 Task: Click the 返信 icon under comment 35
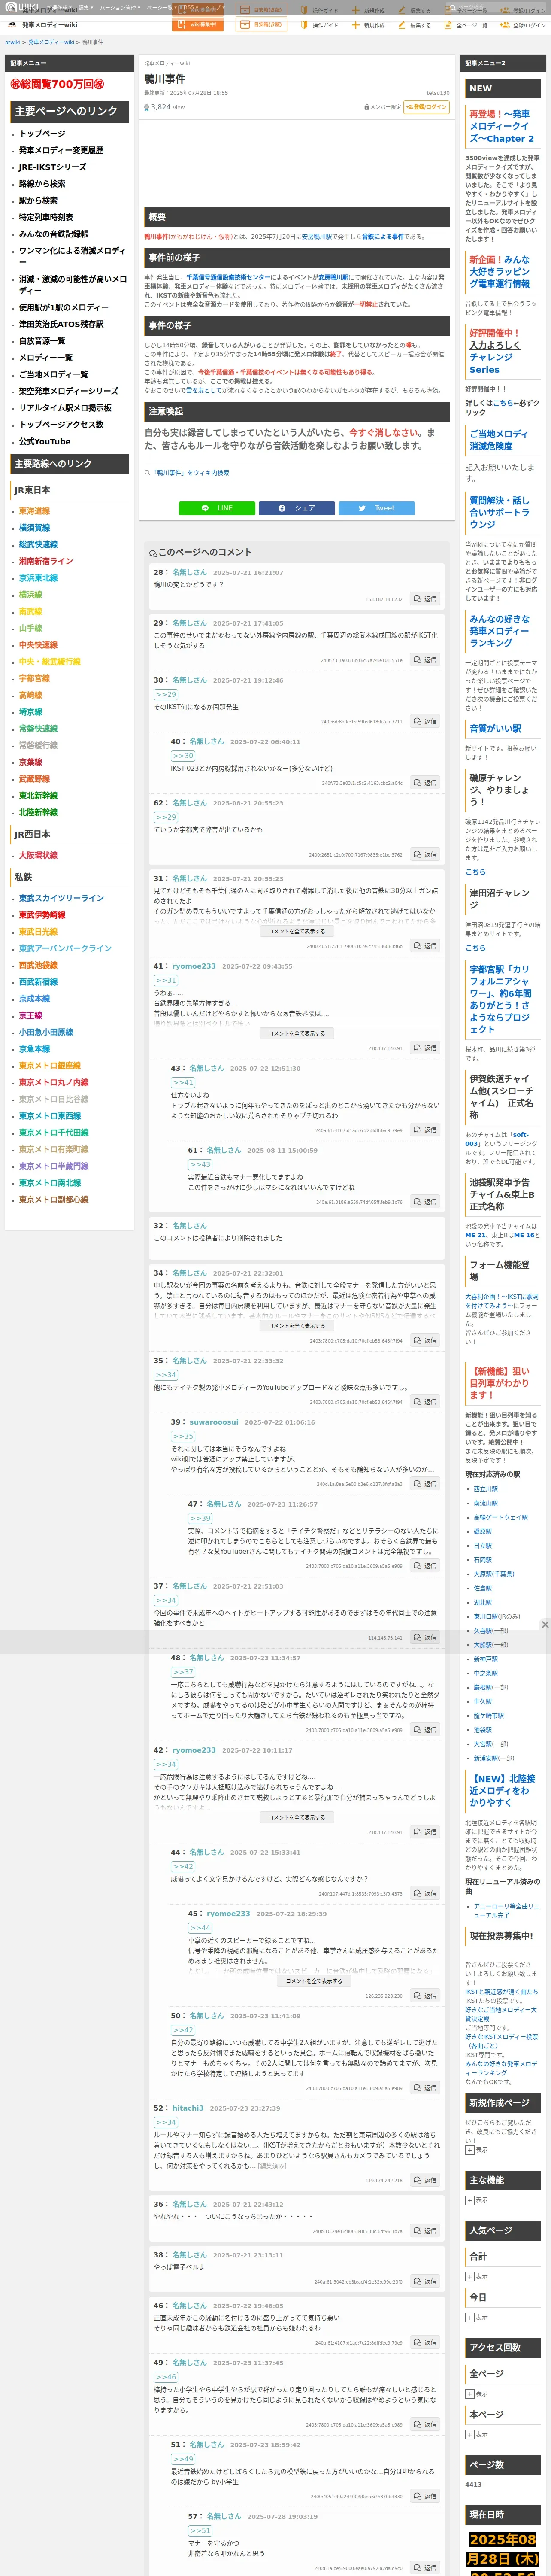tap(425, 1402)
